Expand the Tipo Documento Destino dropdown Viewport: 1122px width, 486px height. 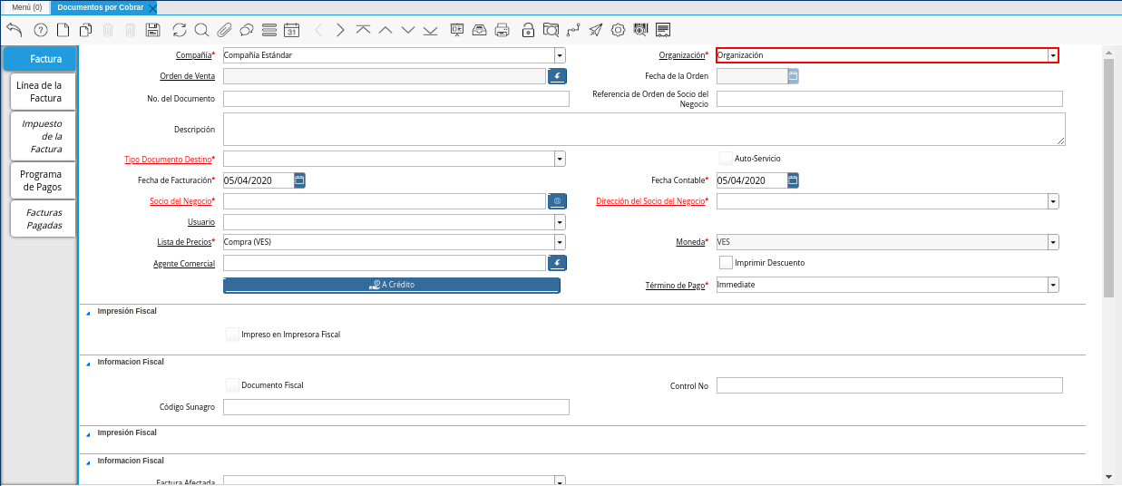coord(560,159)
